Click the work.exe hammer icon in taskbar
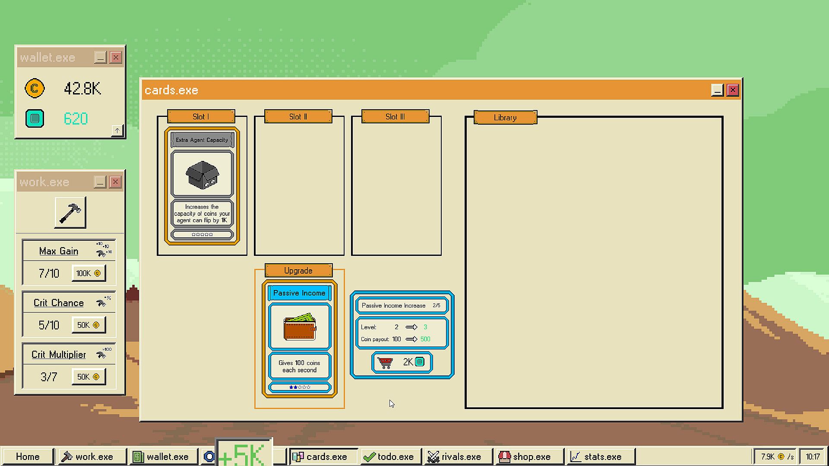This screenshot has width=829, height=466. point(67,457)
